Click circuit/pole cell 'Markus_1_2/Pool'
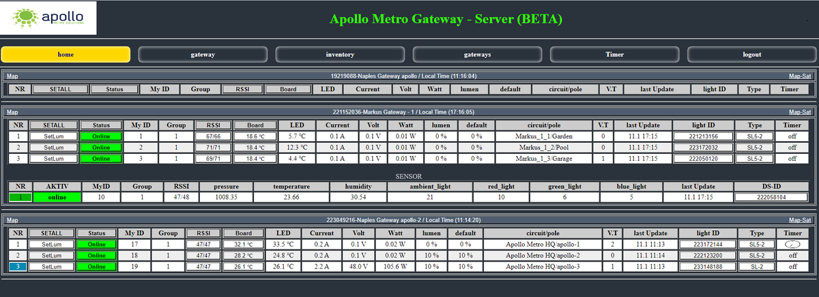819x297 pixels. click(543, 147)
